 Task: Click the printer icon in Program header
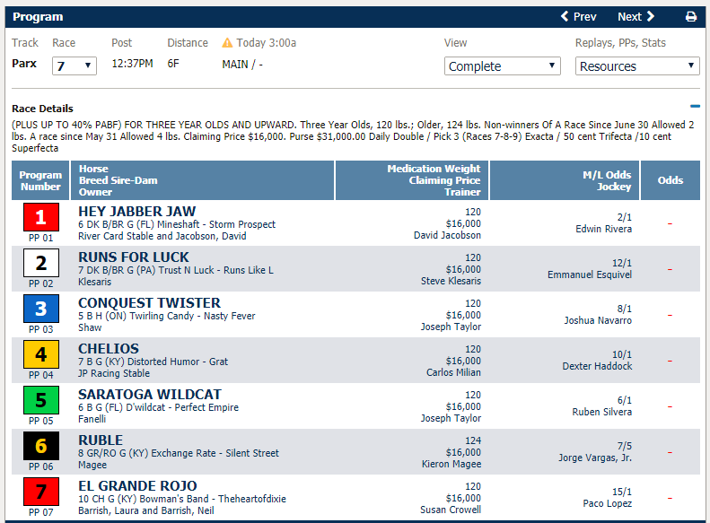point(691,17)
